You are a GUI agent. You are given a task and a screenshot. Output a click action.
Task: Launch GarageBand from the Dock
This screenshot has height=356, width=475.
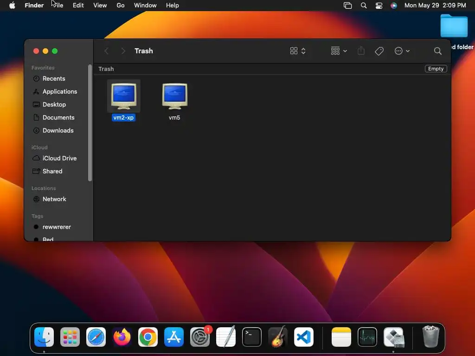click(278, 337)
